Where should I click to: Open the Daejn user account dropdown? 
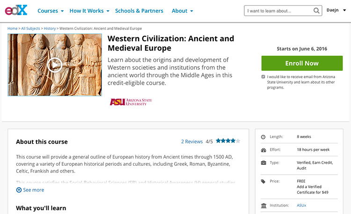pyautogui.click(x=336, y=10)
